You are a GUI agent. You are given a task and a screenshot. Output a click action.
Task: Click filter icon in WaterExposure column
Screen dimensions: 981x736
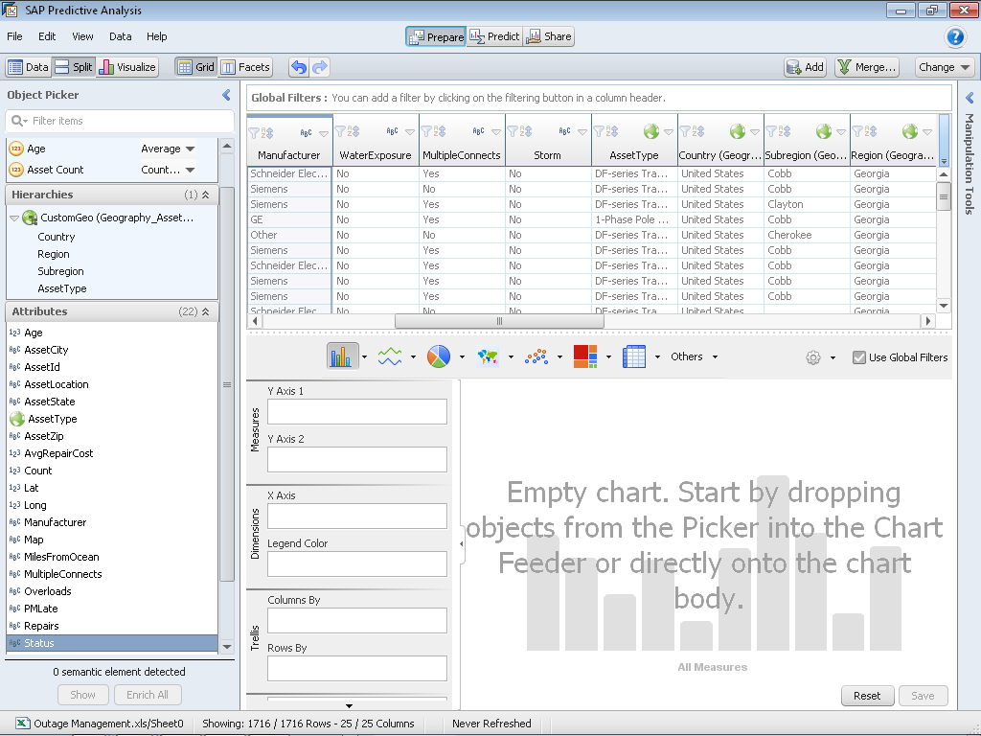(x=340, y=131)
